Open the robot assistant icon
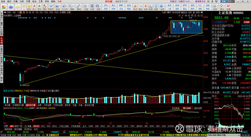Screen dimensions: 251x137 [11, 7]
